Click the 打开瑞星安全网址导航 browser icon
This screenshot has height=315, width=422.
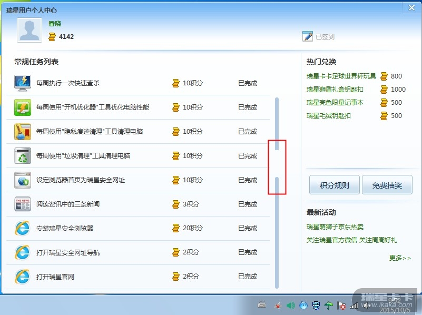[23, 252]
